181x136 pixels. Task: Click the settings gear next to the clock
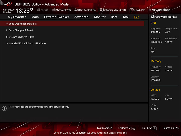tap(32, 9)
